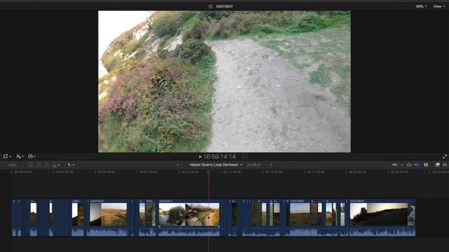This screenshot has width=449, height=252.
Task: Choose the Select arrow tool
Action: (x=69, y=165)
